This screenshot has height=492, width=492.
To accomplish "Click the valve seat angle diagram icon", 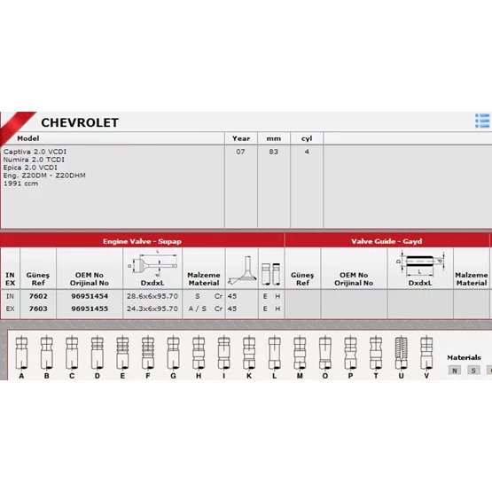I will (242, 270).
